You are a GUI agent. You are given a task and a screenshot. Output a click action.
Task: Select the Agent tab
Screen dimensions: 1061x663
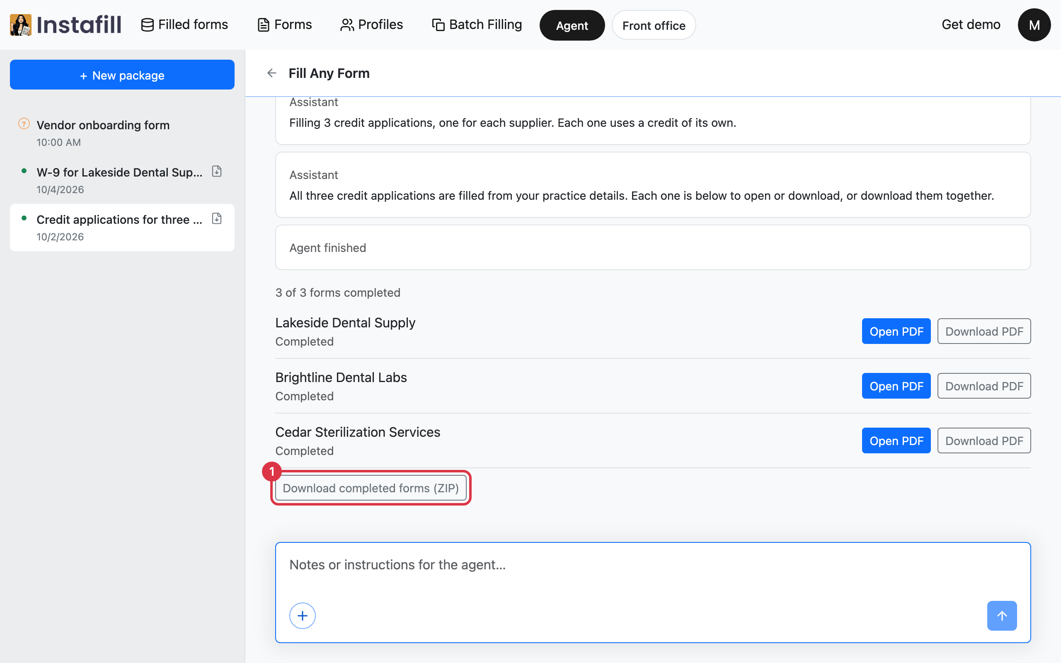(572, 25)
